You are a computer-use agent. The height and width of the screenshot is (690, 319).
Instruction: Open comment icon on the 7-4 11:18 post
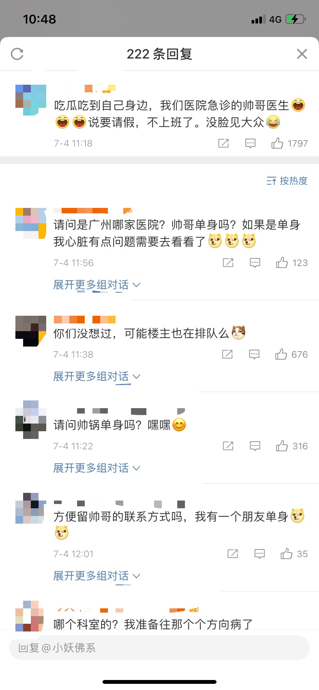(x=250, y=143)
